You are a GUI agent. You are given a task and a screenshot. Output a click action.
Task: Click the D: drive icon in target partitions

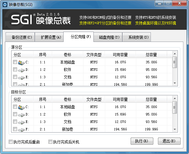[21, 115]
